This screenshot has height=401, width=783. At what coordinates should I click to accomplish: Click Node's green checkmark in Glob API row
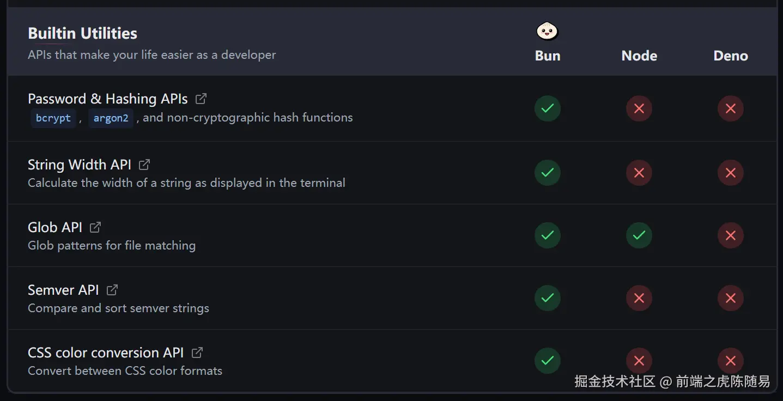[639, 235]
